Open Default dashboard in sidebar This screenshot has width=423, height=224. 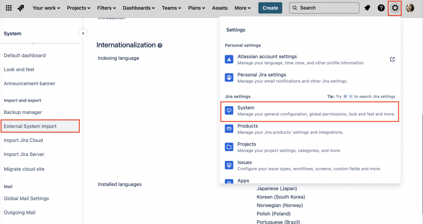click(x=24, y=55)
